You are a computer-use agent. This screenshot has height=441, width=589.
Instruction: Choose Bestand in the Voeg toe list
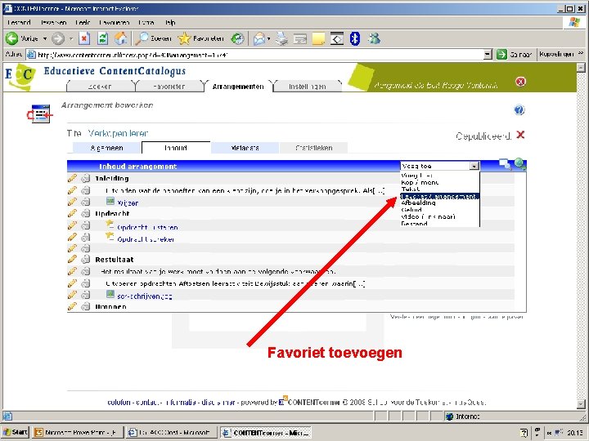(414, 224)
